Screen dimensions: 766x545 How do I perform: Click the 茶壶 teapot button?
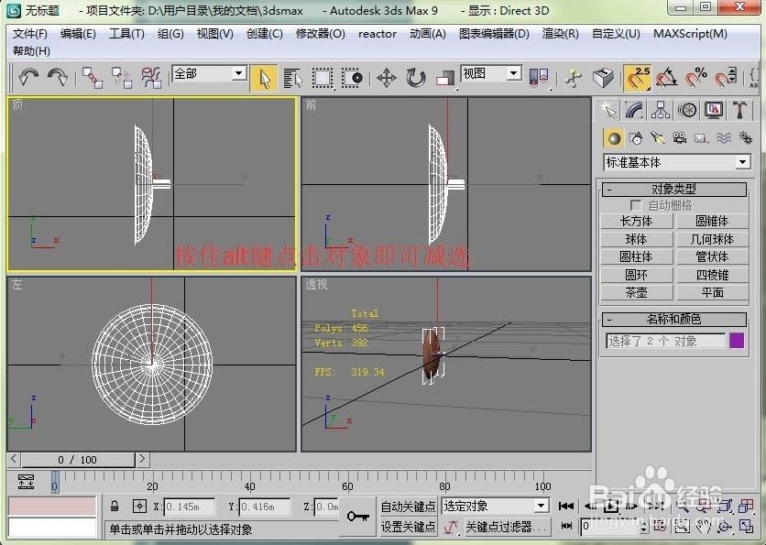[636, 292]
